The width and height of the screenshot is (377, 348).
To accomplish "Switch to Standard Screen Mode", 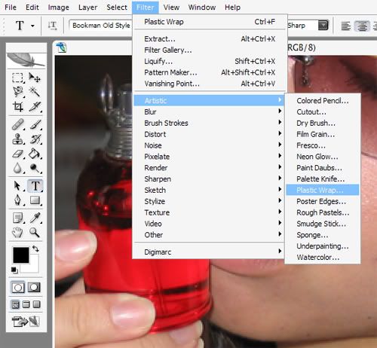I will coord(16,304).
